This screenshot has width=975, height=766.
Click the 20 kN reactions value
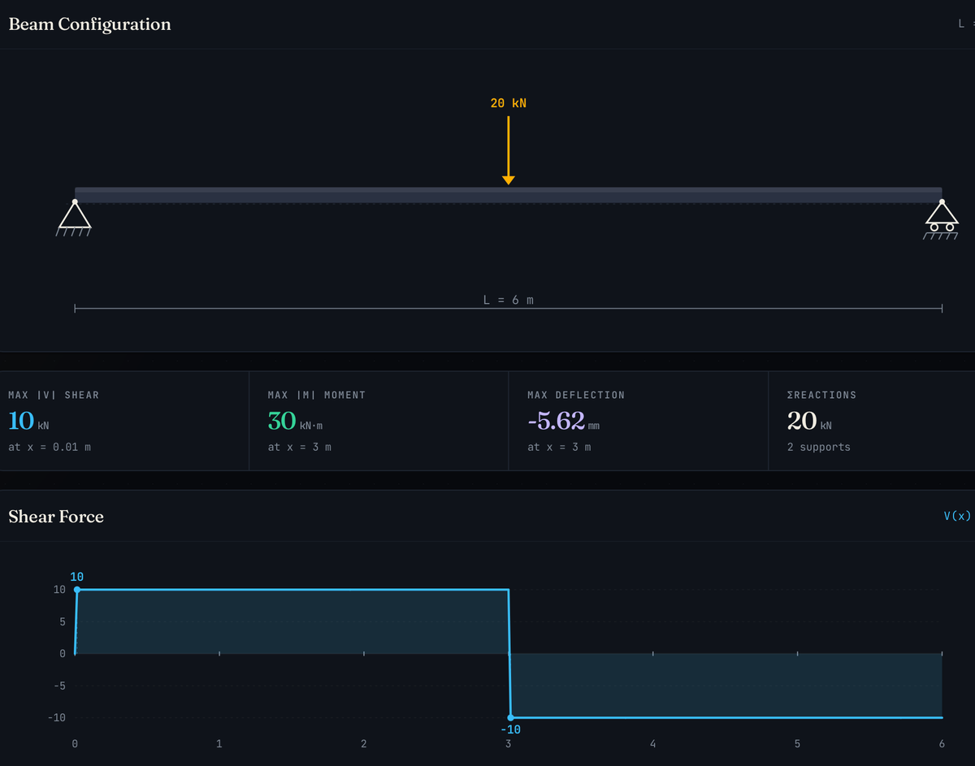[x=809, y=421]
